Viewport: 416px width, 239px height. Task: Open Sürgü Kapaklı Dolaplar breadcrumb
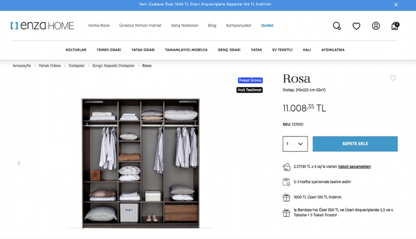[113, 66]
